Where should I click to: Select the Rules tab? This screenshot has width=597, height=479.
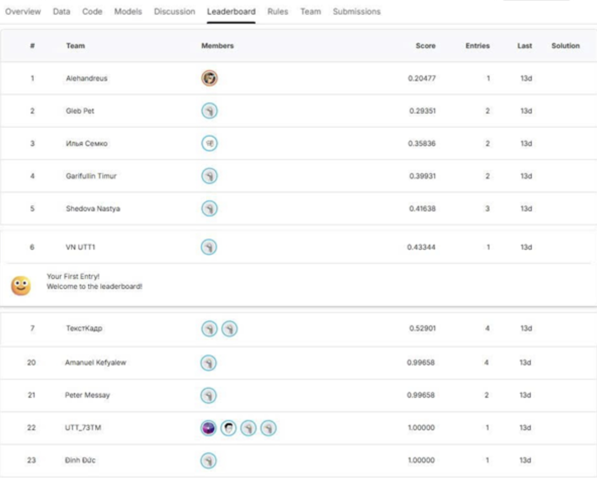tap(278, 12)
